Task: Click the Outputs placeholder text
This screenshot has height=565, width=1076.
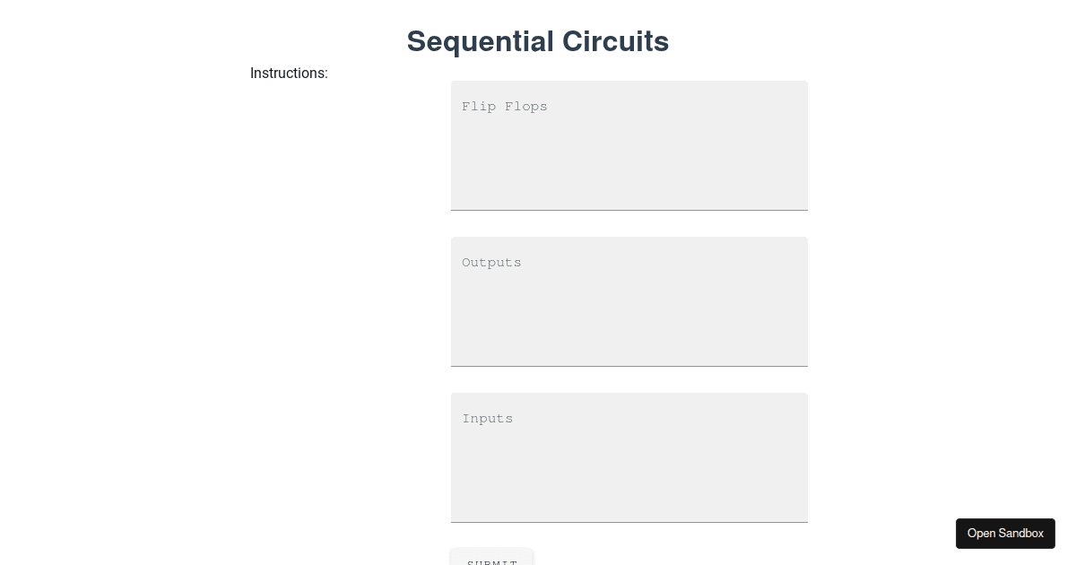Action: [x=491, y=262]
